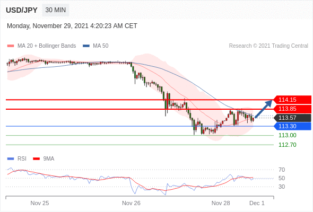This screenshot has height=212, width=313.
Task: Click the 113.85 red resistance price tag
Action: coord(292,109)
